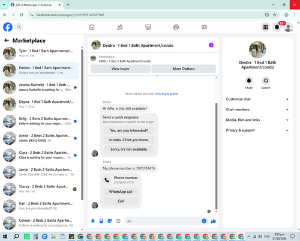Screen dimensions: 300x241
Task: Open WhatsApp from the taskbar
Action: click(x=26, y=237)
